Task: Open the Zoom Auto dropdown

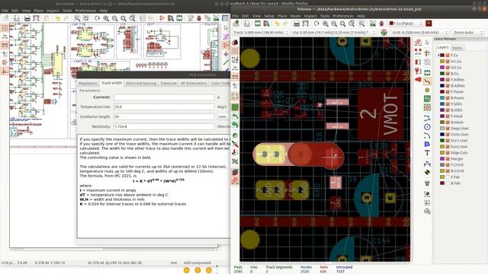Action: click(x=467, y=32)
